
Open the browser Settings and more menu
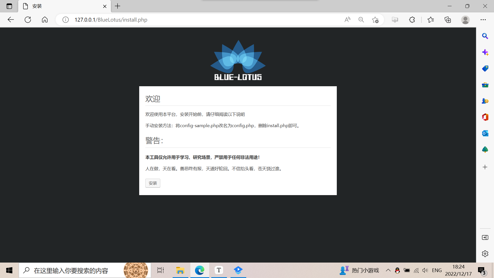pyautogui.click(x=484, y=20)
